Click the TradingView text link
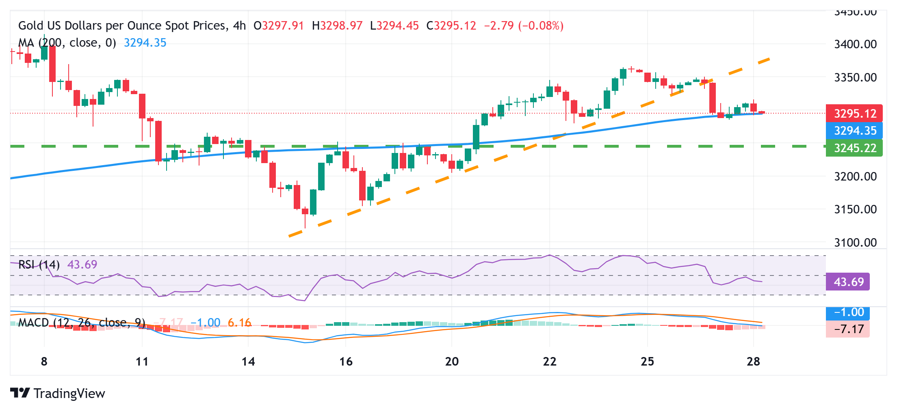Viewport: 897px width, 411px height. pyautogui.click(x=69, y=393)
